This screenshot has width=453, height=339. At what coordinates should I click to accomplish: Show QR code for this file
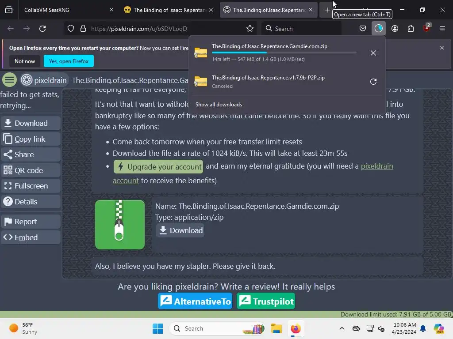pyautogui.click(x=31, y=170)
